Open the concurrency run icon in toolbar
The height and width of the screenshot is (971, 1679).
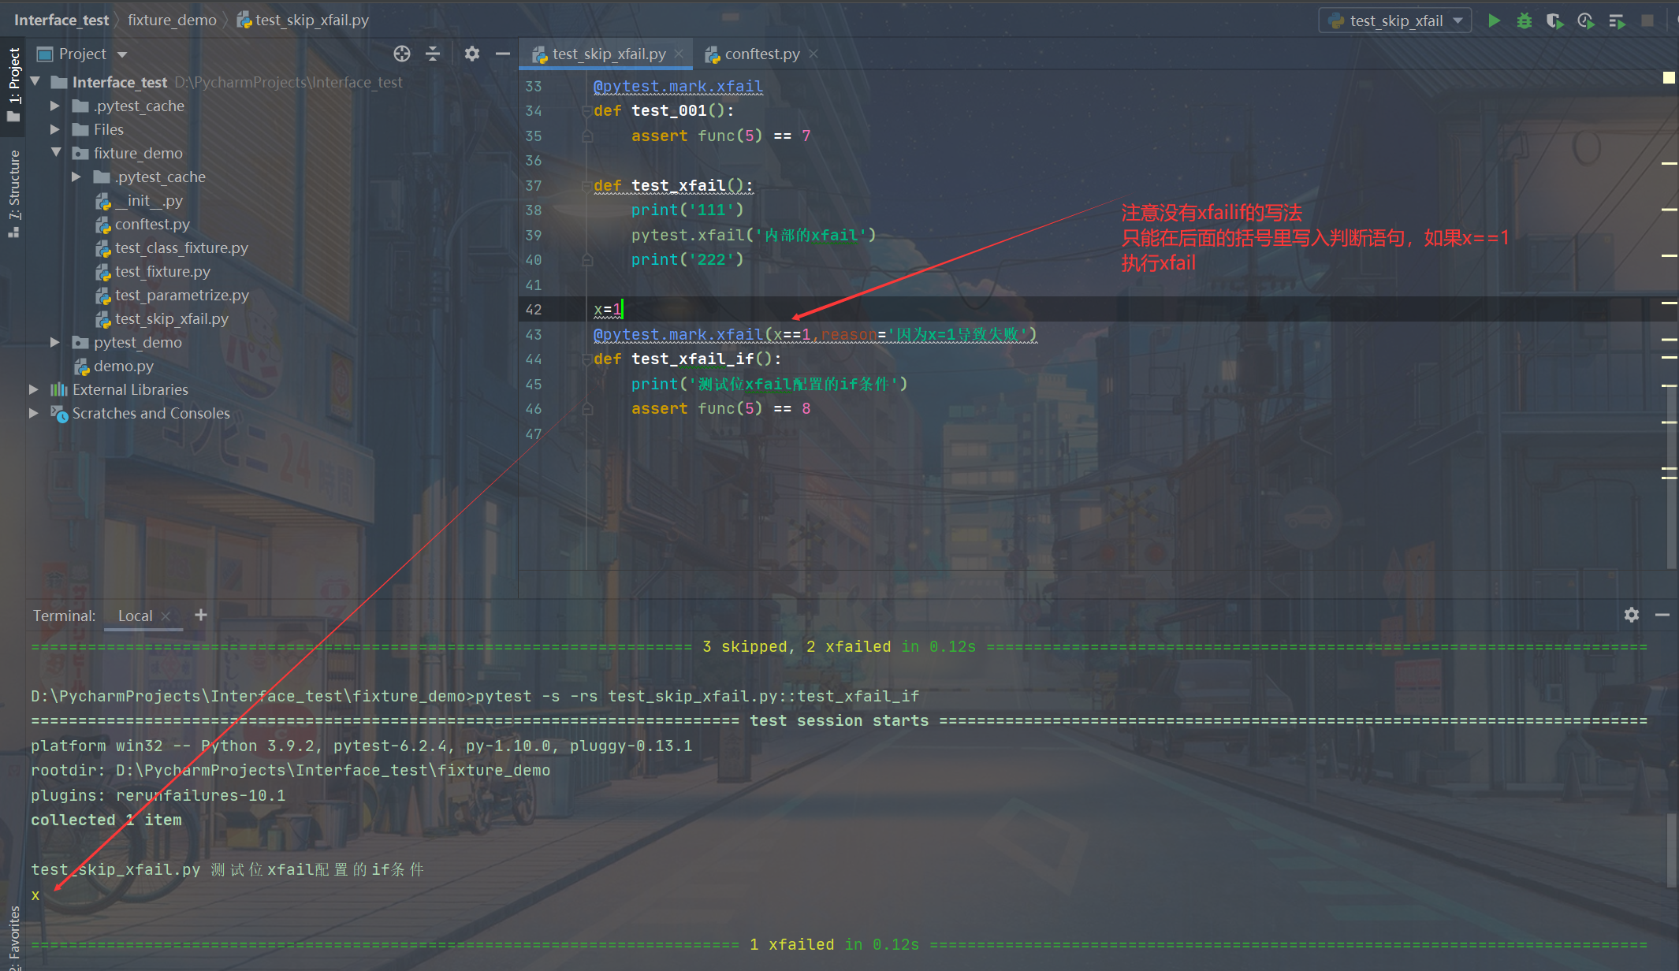(1617, 20)
